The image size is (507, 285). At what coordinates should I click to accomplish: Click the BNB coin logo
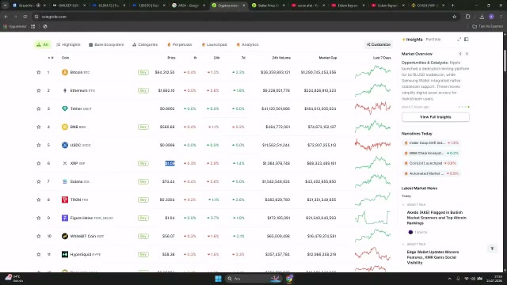[65, 127]
